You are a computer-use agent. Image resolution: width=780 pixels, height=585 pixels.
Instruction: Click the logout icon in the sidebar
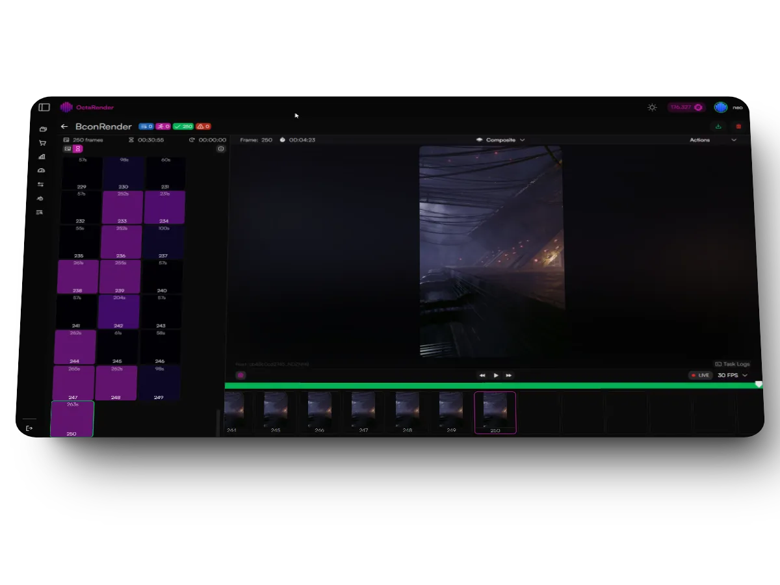tap(29, 428)
